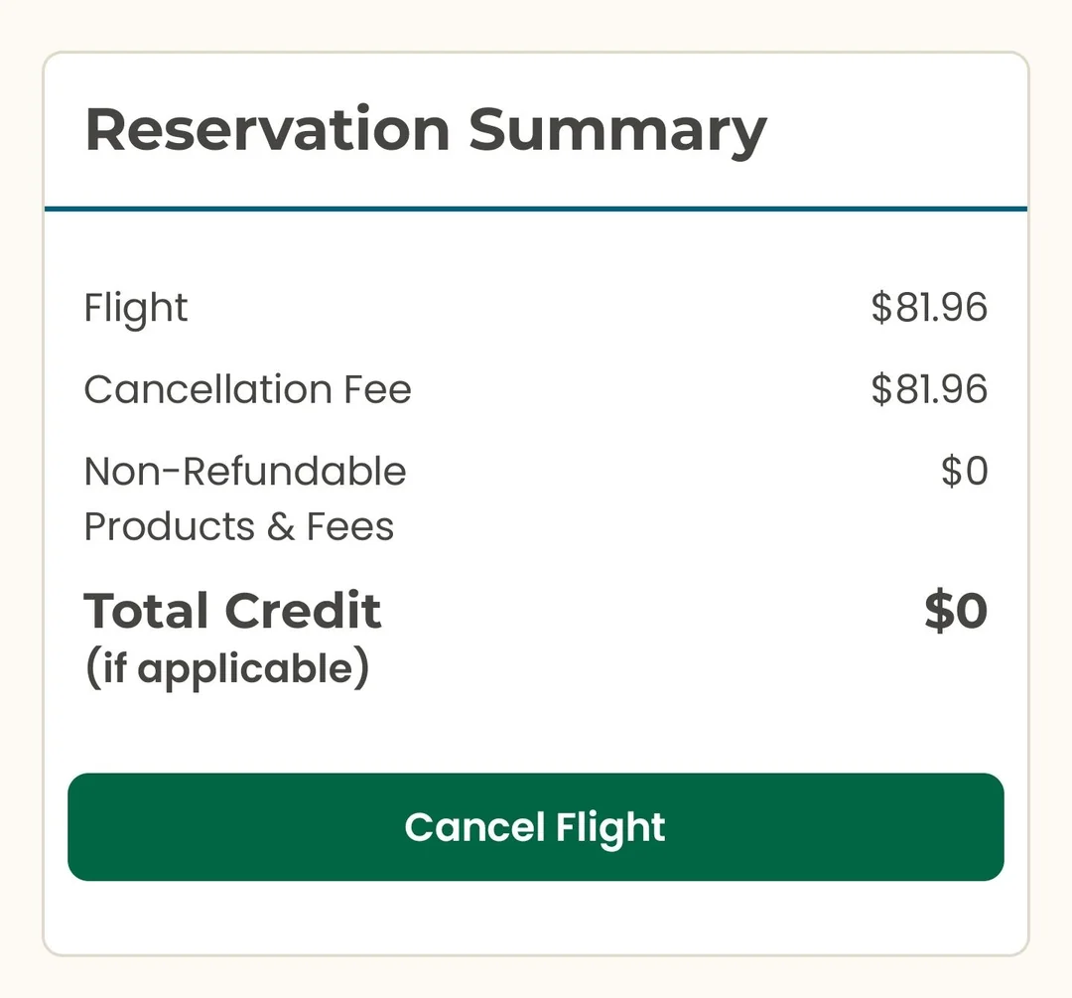Click the word Cancel on green button
1072x998 pixels.
click(473, 827)
